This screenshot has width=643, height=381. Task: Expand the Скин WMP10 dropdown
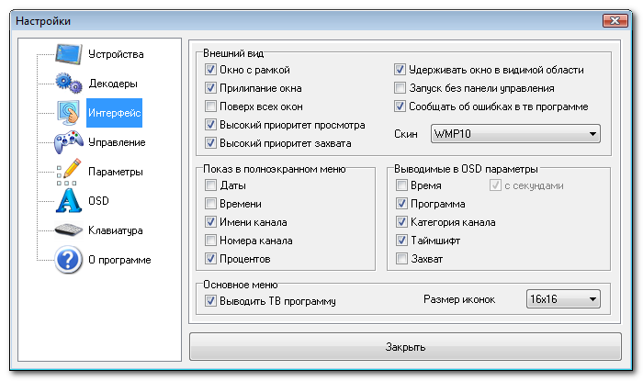point(515,134)
